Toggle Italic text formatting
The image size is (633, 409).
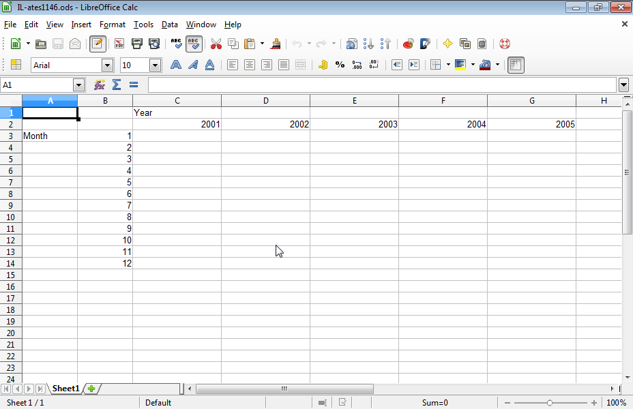click(x=193, y=65)
